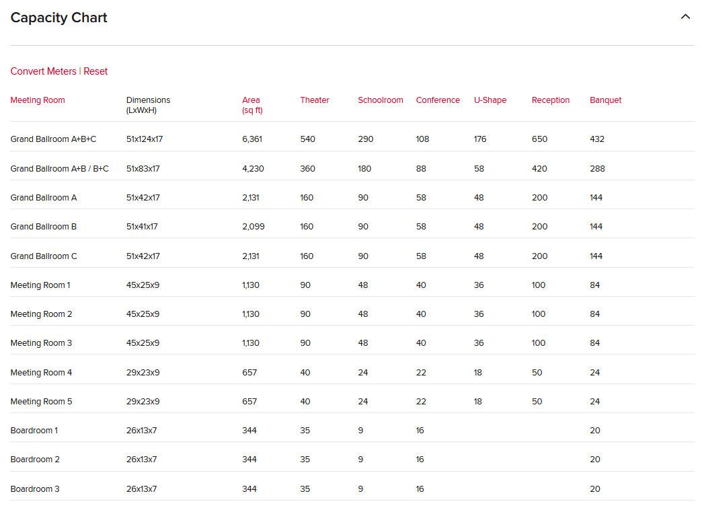
Task: Click the 290 schoolroom capacity
Action: 365,139
